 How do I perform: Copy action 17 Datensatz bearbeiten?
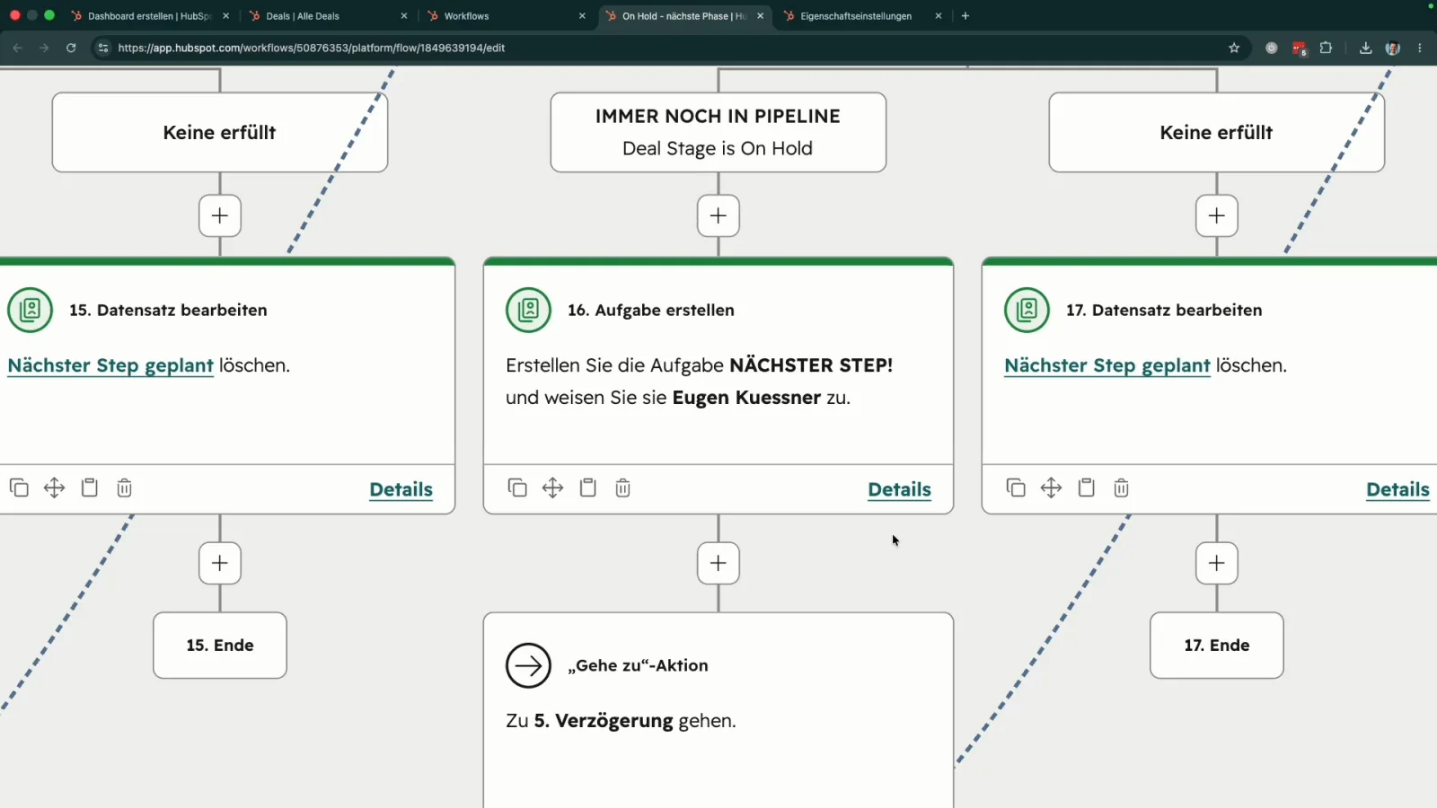point(1016,487)
